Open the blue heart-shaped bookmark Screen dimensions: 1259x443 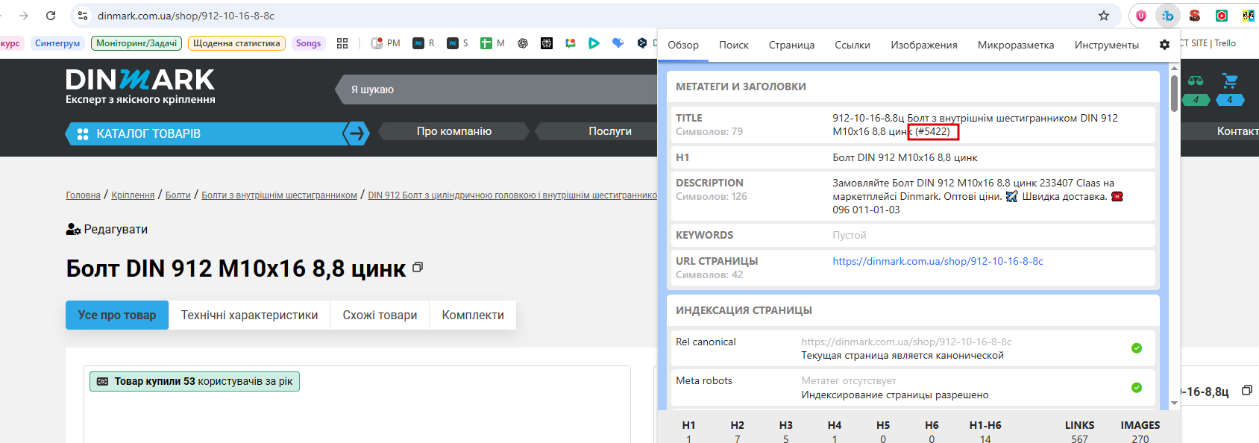tap(618, 43)
